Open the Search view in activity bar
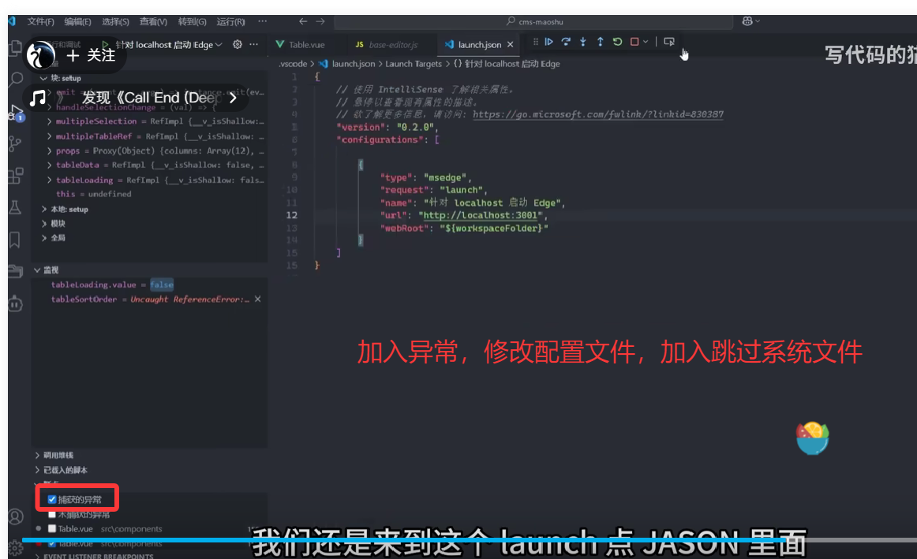 16,80
